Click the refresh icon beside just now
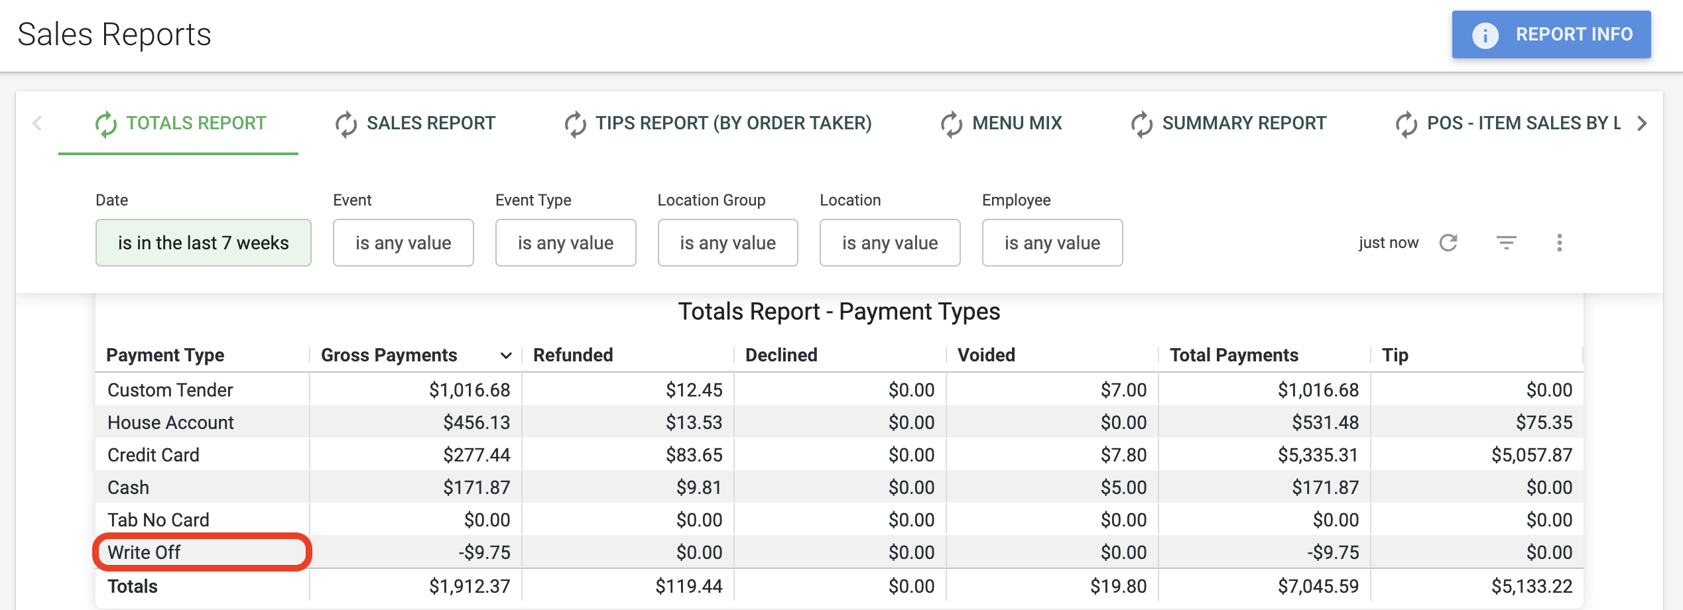Screen dimensions: 1683x610 tap(1448, 243)
